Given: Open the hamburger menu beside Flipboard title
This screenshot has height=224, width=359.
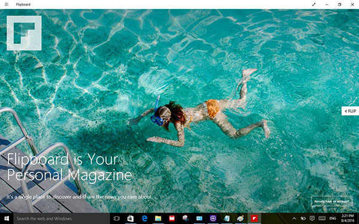Looking at the screenshot, I should [x=7, y=4].
